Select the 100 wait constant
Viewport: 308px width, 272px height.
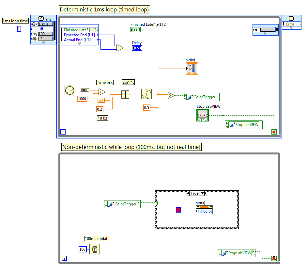point(83,249)
